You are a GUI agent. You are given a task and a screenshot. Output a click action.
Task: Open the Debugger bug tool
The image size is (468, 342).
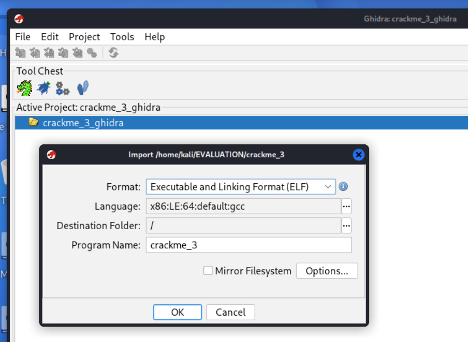(43, 88)
